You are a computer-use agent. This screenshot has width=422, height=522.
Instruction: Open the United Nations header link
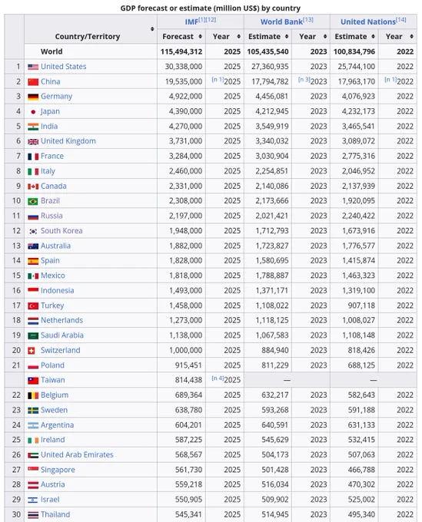click(368, 22)
